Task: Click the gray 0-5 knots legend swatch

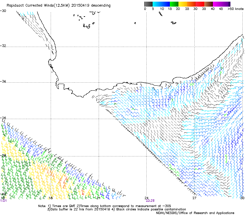Action: coord(148,4)
